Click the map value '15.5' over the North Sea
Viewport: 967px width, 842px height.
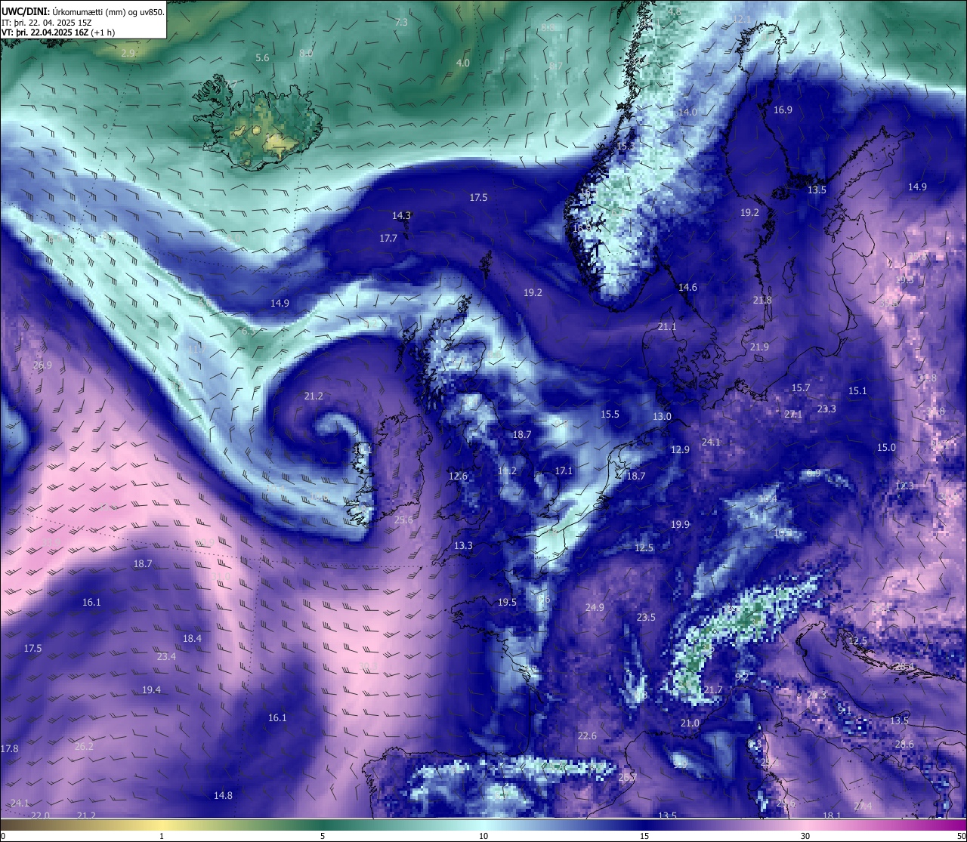tap(610, 414)
